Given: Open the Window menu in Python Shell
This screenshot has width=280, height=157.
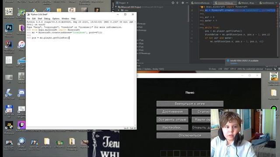Looking at the screenshot, I should (x=65, y=18).
